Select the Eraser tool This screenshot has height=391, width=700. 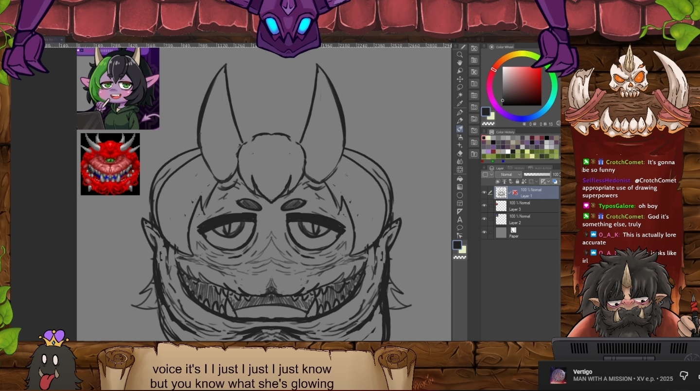[x=460, y=153]
